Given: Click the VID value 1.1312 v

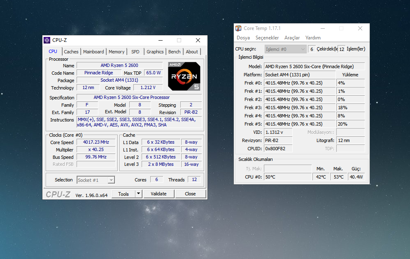Looking at the screenshot, I should click(x=278, y=132).
